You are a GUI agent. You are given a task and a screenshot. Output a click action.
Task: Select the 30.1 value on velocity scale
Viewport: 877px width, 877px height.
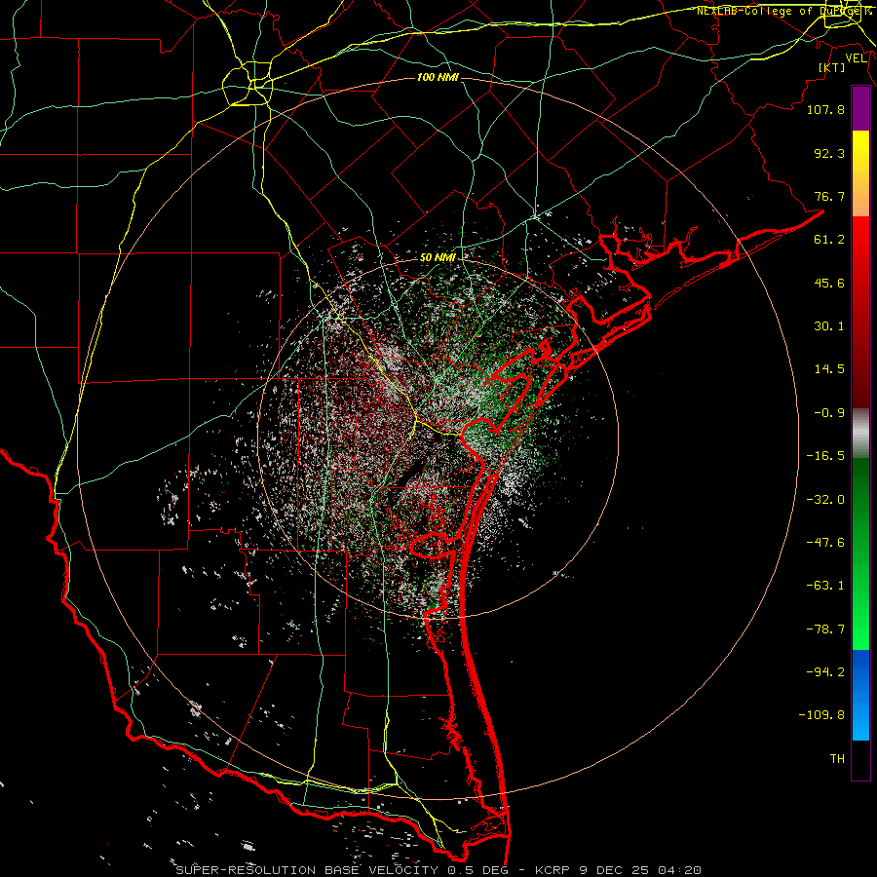coord(829,326)
